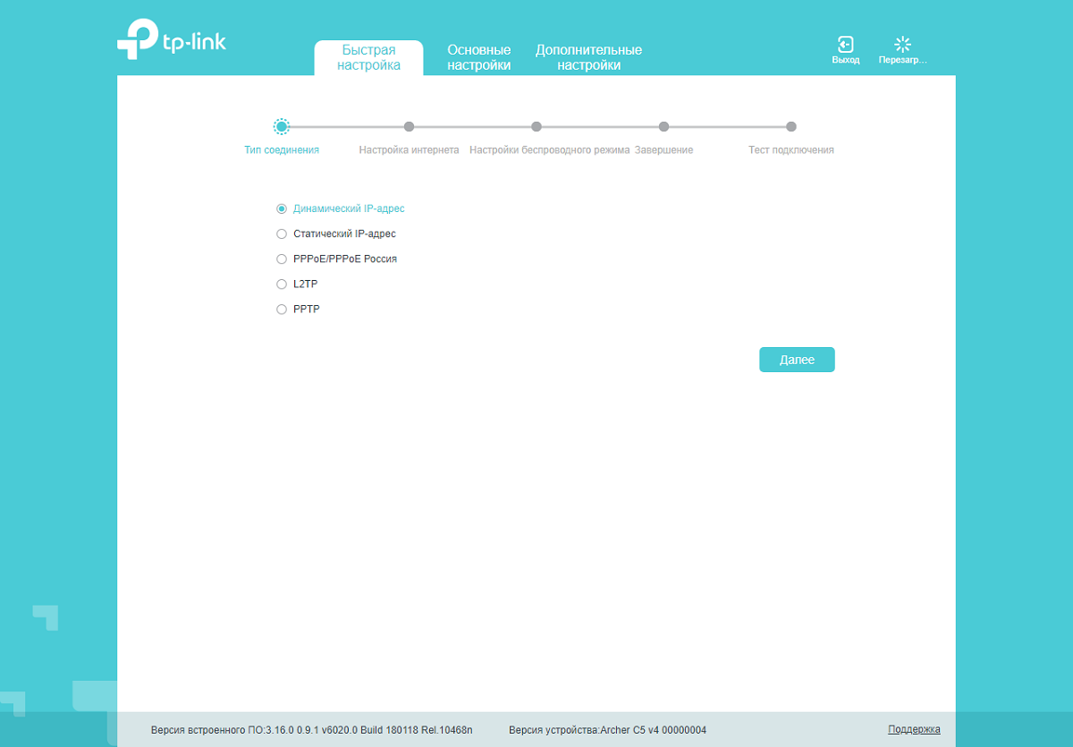Click the TP-Link logo
Viewport: 1073px width, 747px height.
pyautogui.click(x=171, y=39)
